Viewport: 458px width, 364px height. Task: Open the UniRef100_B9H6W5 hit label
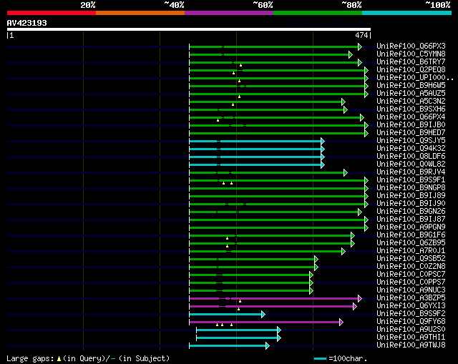tap(411, 86)
